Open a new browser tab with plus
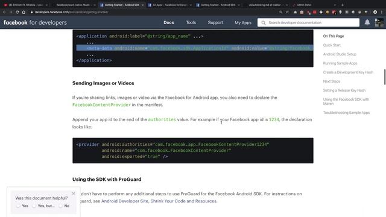The image size is (386, 217). pos(343,5)
